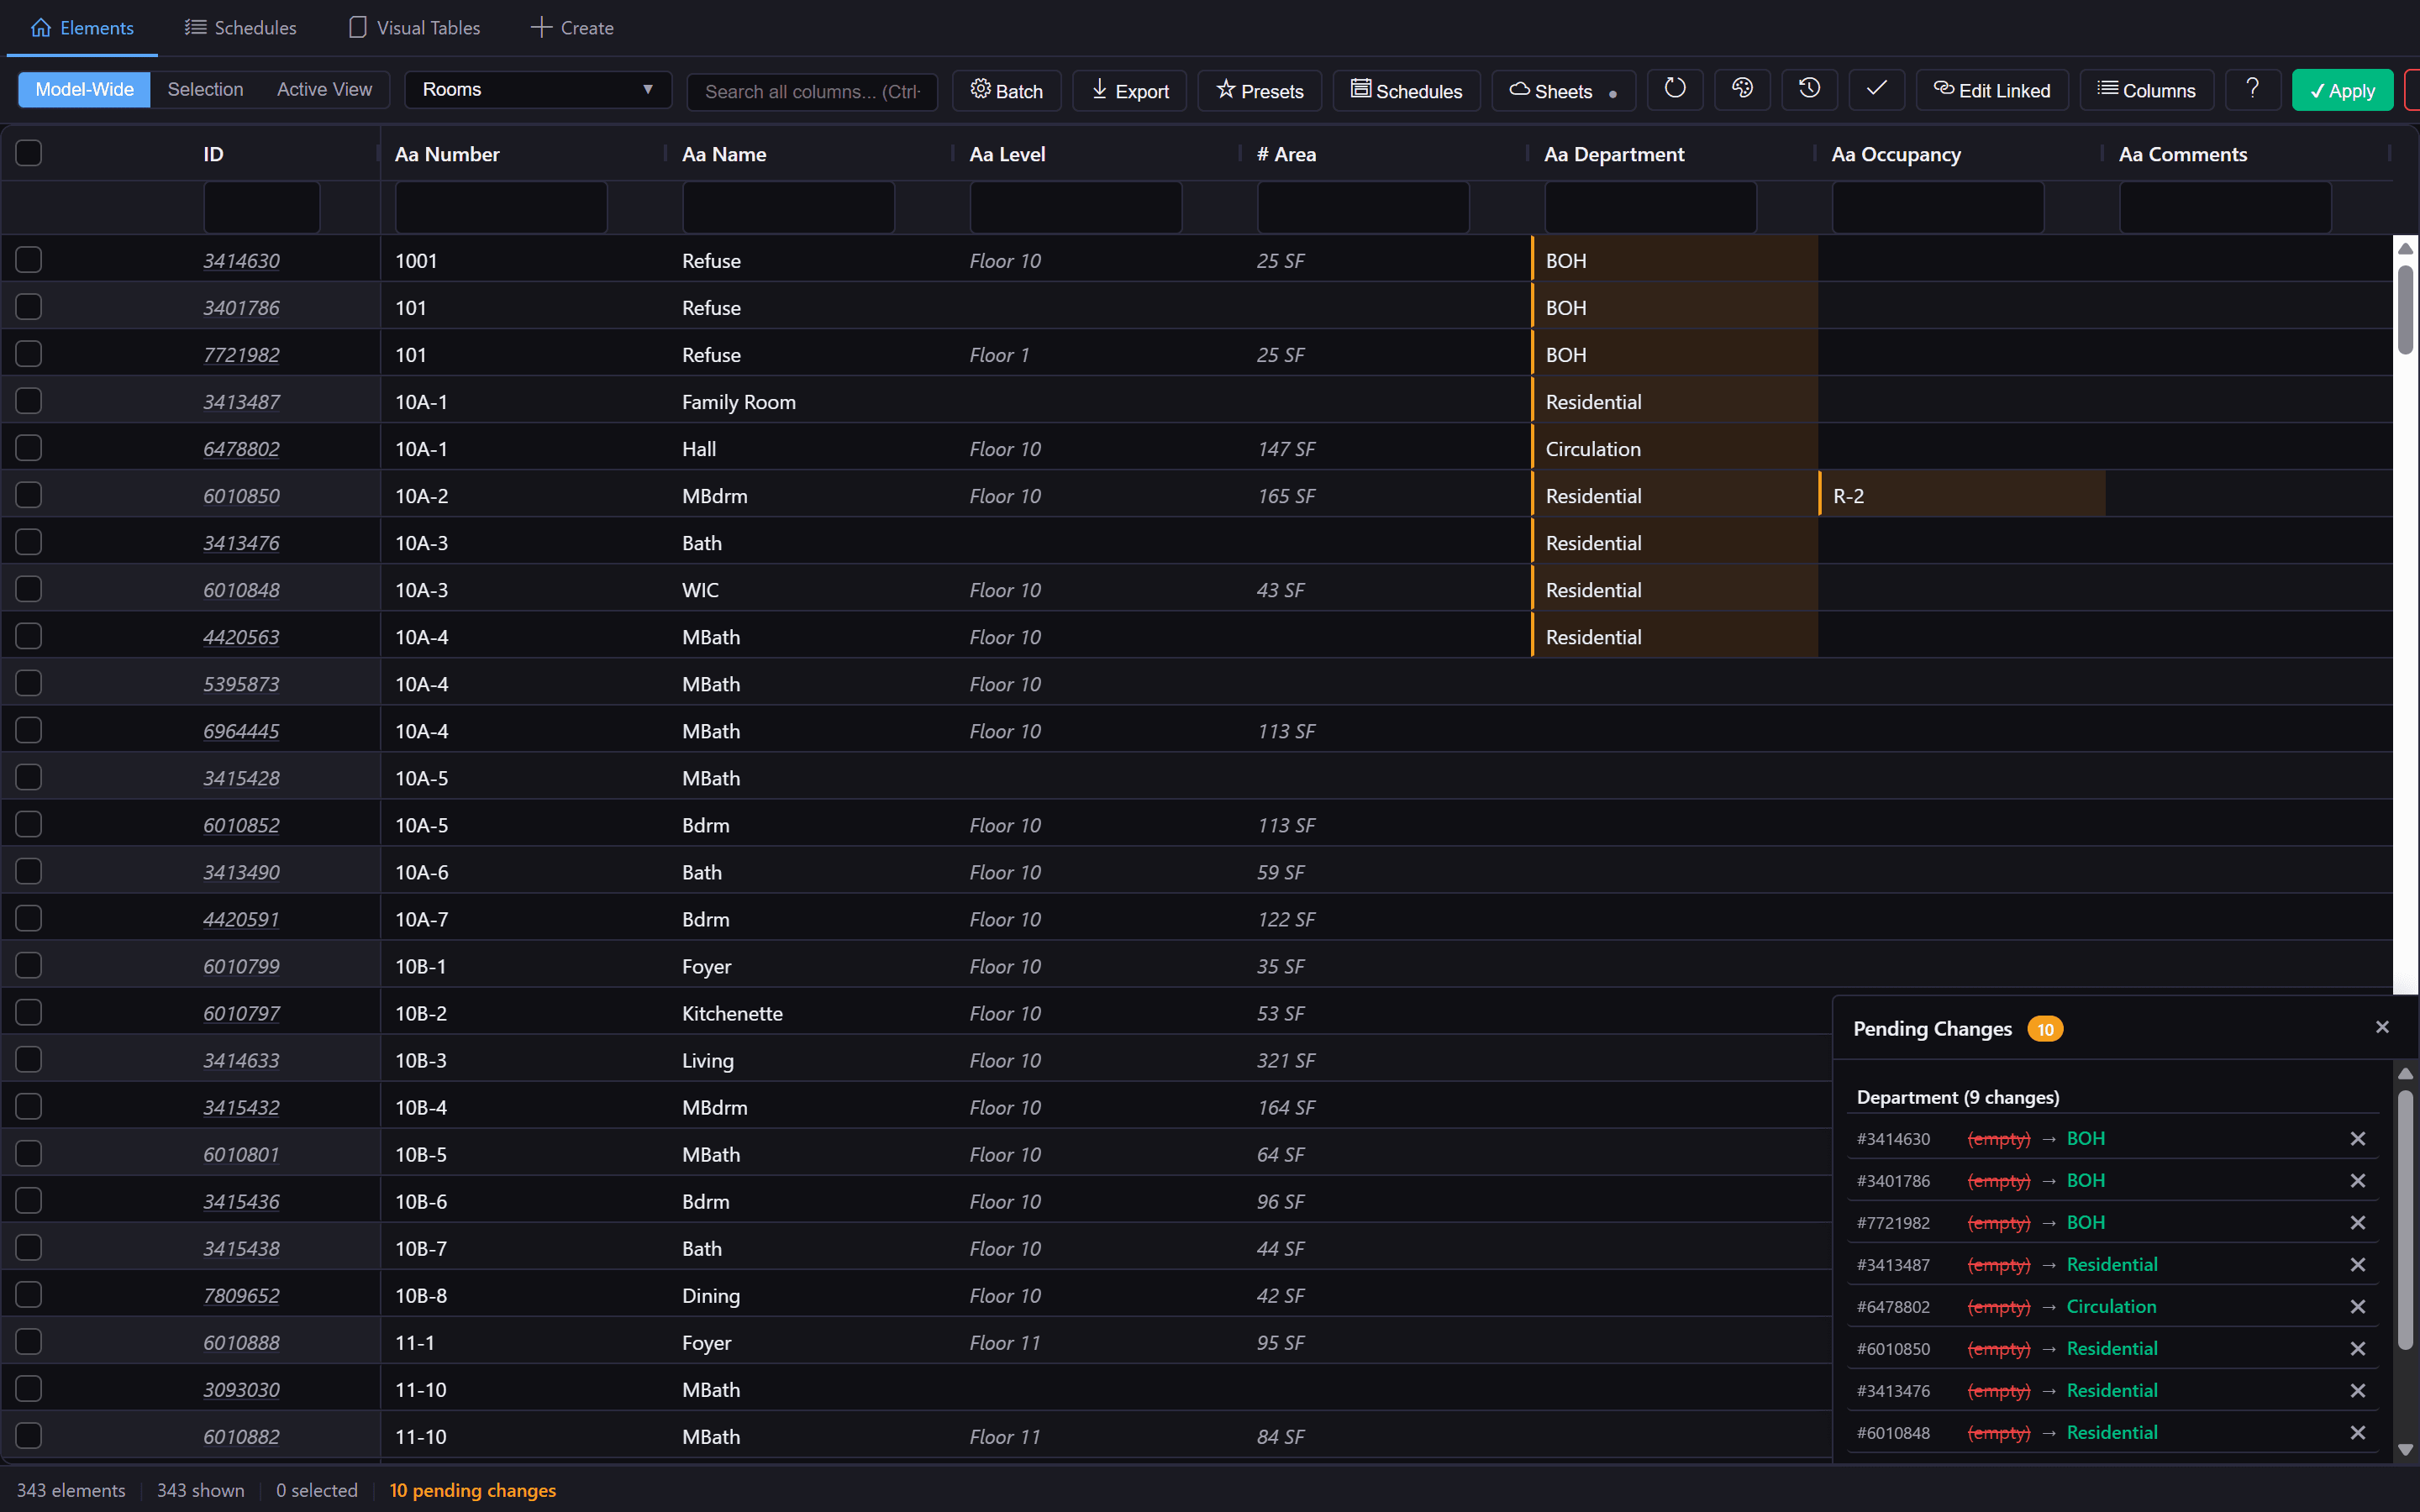Click down arrow of pending changes scrollbar

2405,1449
